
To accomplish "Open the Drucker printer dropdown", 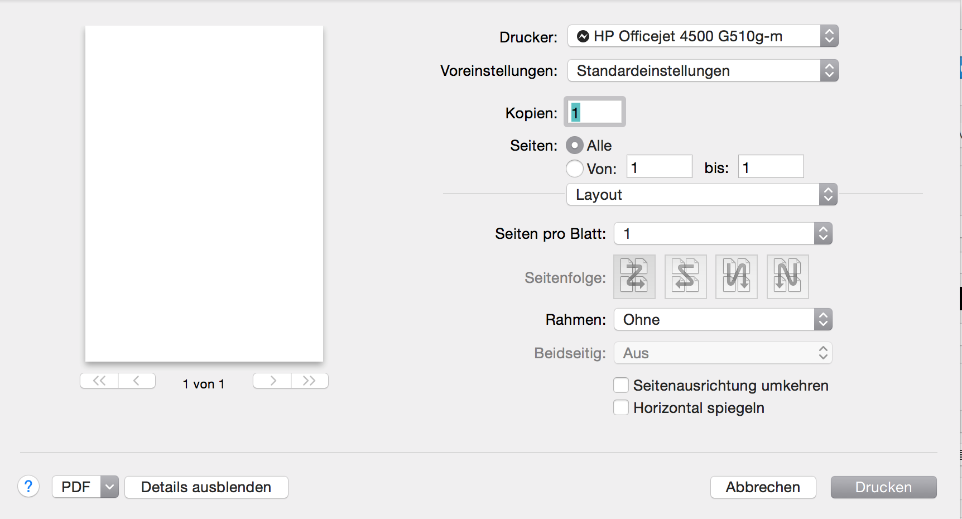I will (703, 36).
